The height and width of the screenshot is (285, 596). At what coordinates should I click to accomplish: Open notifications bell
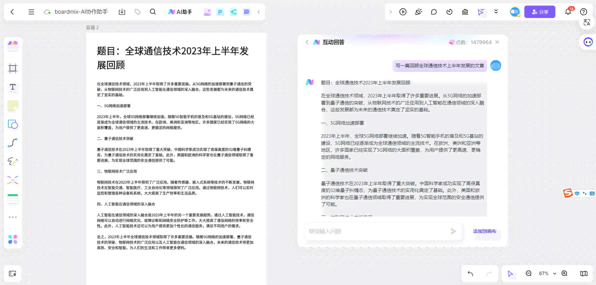click(568, 12)
